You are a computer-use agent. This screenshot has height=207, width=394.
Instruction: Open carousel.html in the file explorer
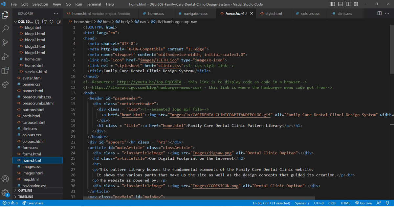click(34, 122)
